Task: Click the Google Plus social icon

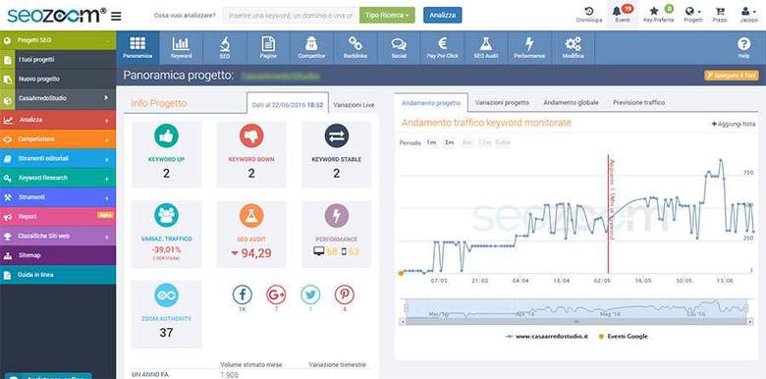Action: pyautogui.click(x=276, y=295)
